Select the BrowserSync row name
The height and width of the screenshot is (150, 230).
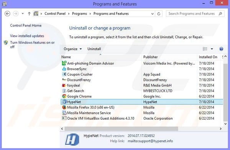click(77, 69)
